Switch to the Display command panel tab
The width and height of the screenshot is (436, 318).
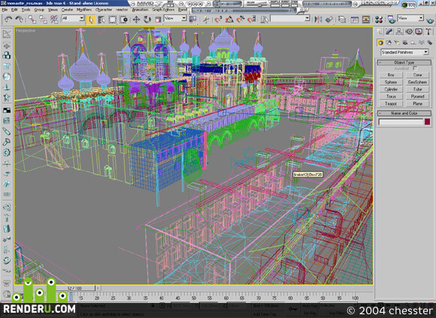(x=419, y=32)
